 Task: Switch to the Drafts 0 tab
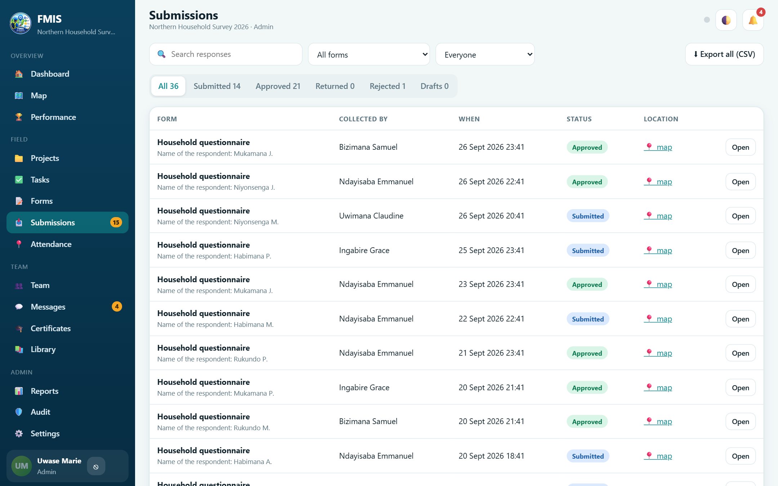click(x=434, y=86)
